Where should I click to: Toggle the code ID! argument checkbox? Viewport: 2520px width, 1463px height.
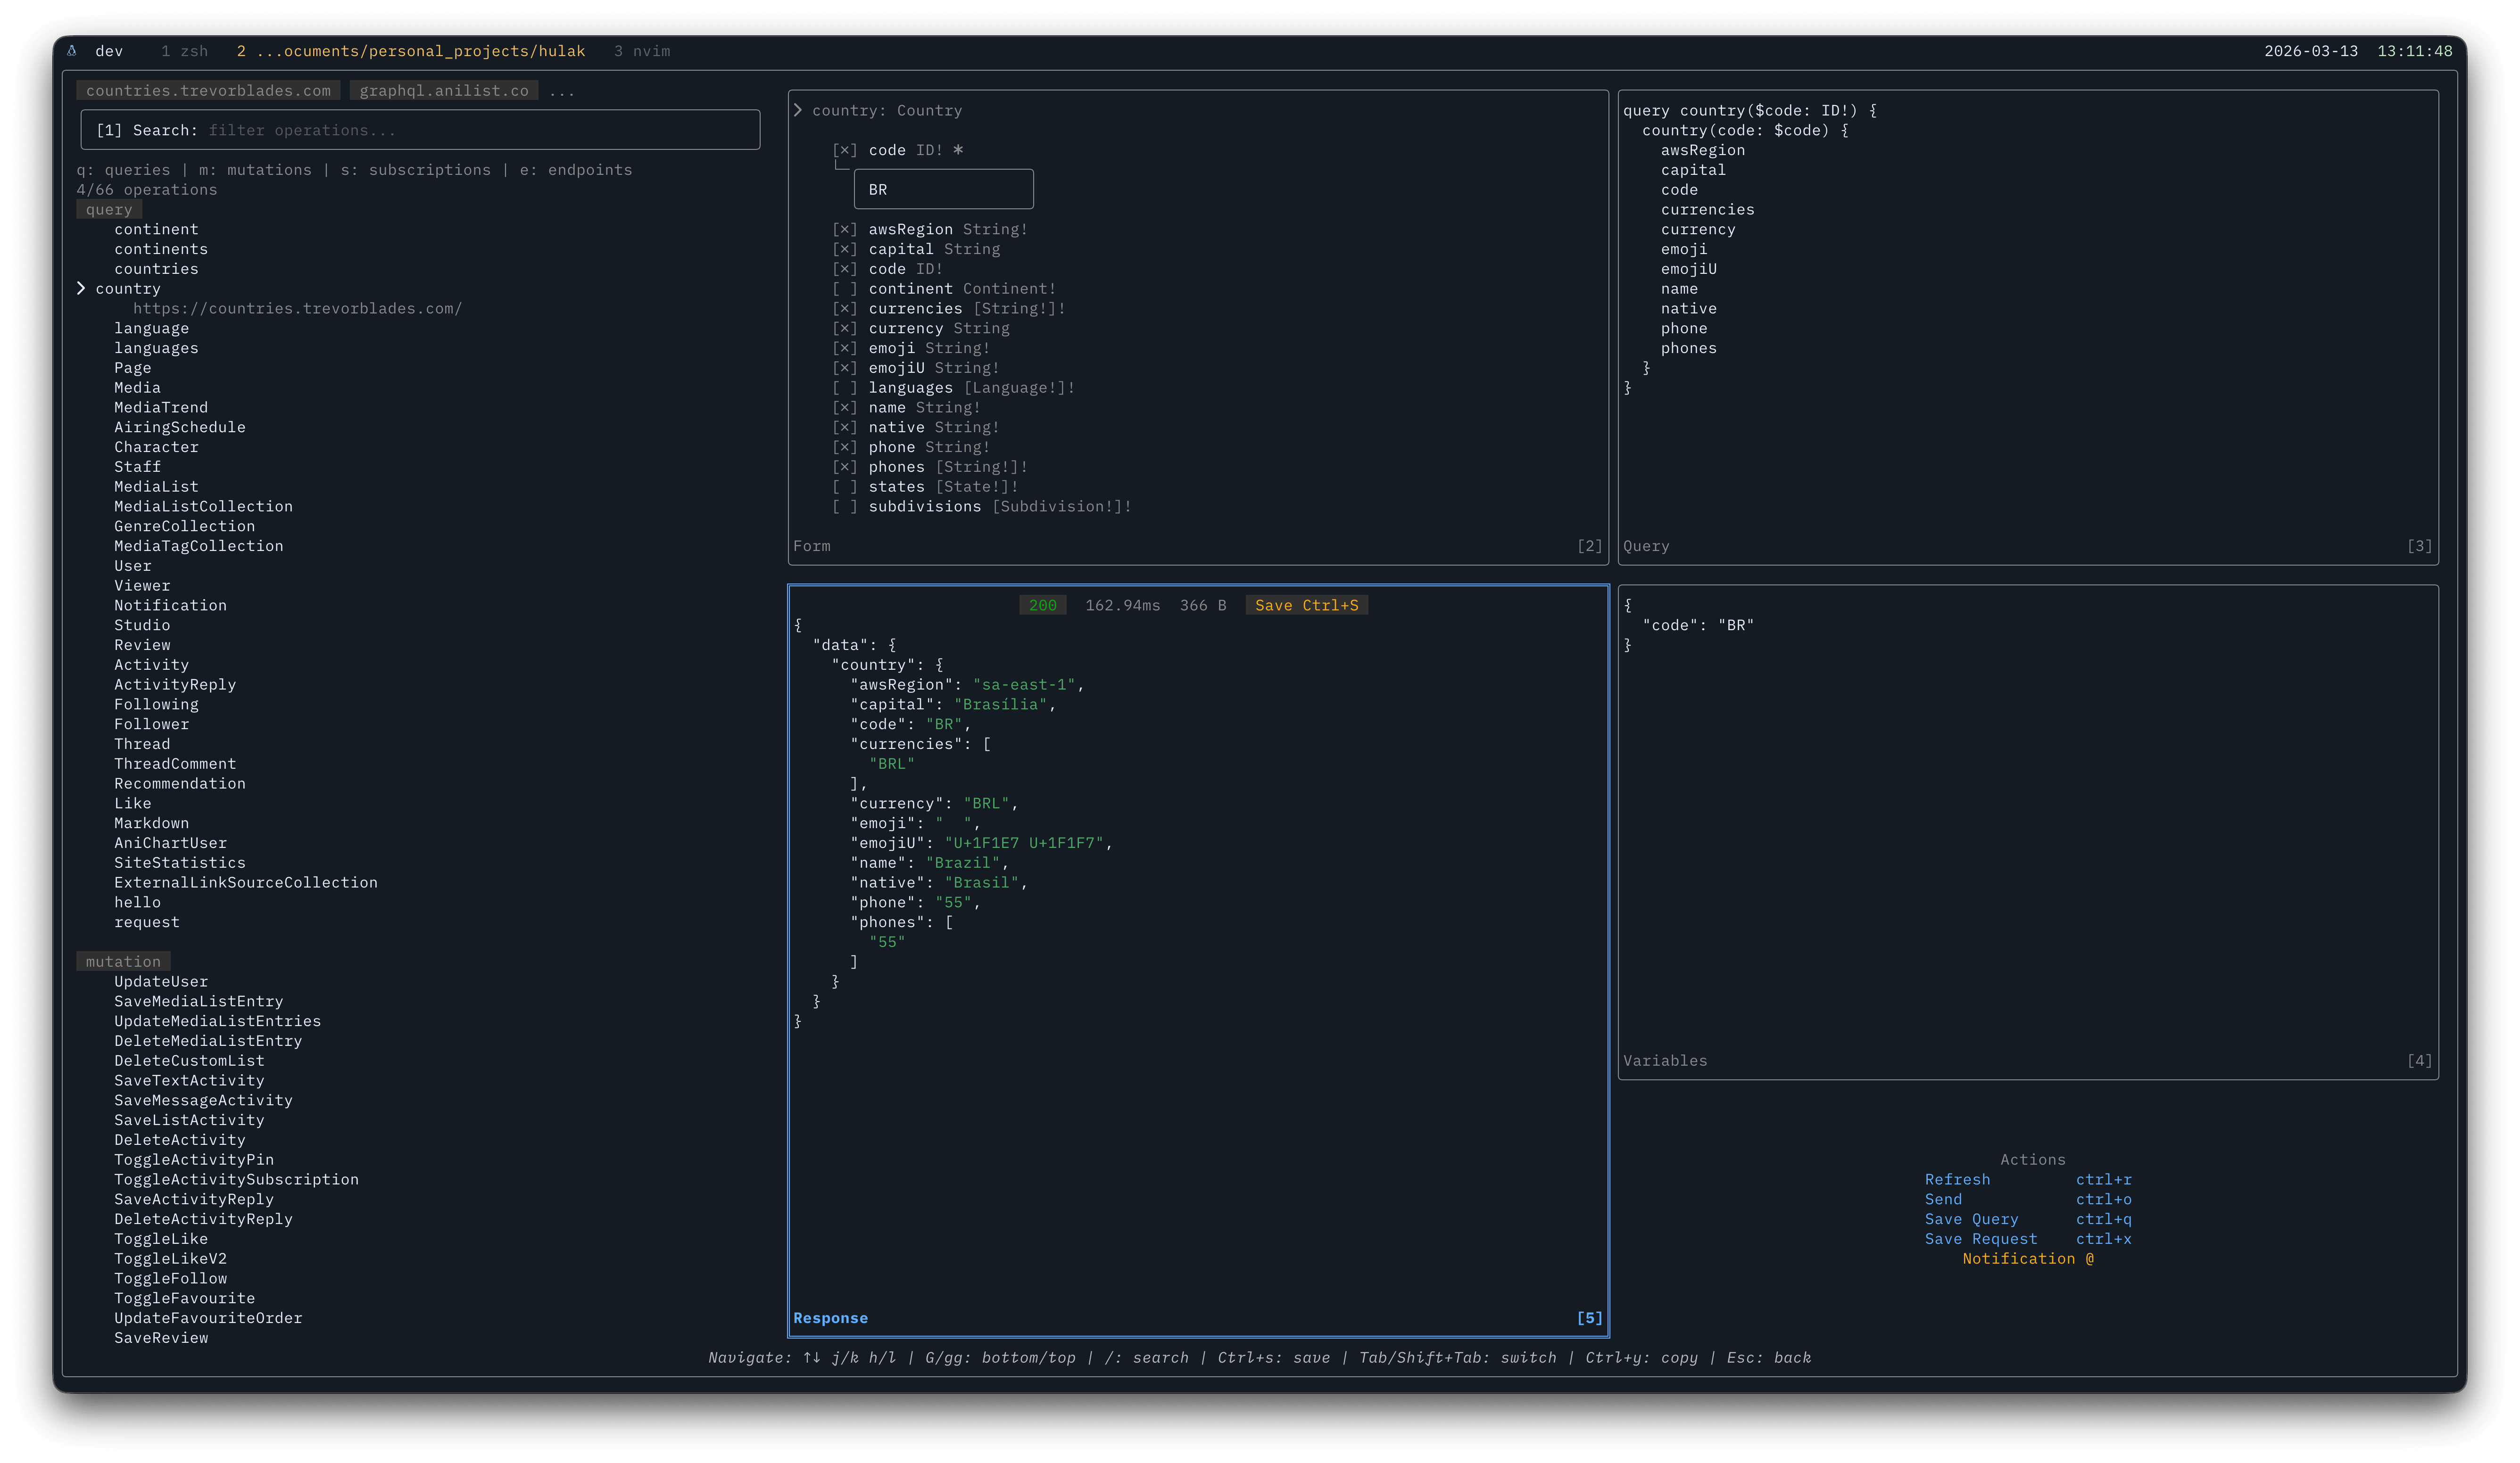point(845,150)
